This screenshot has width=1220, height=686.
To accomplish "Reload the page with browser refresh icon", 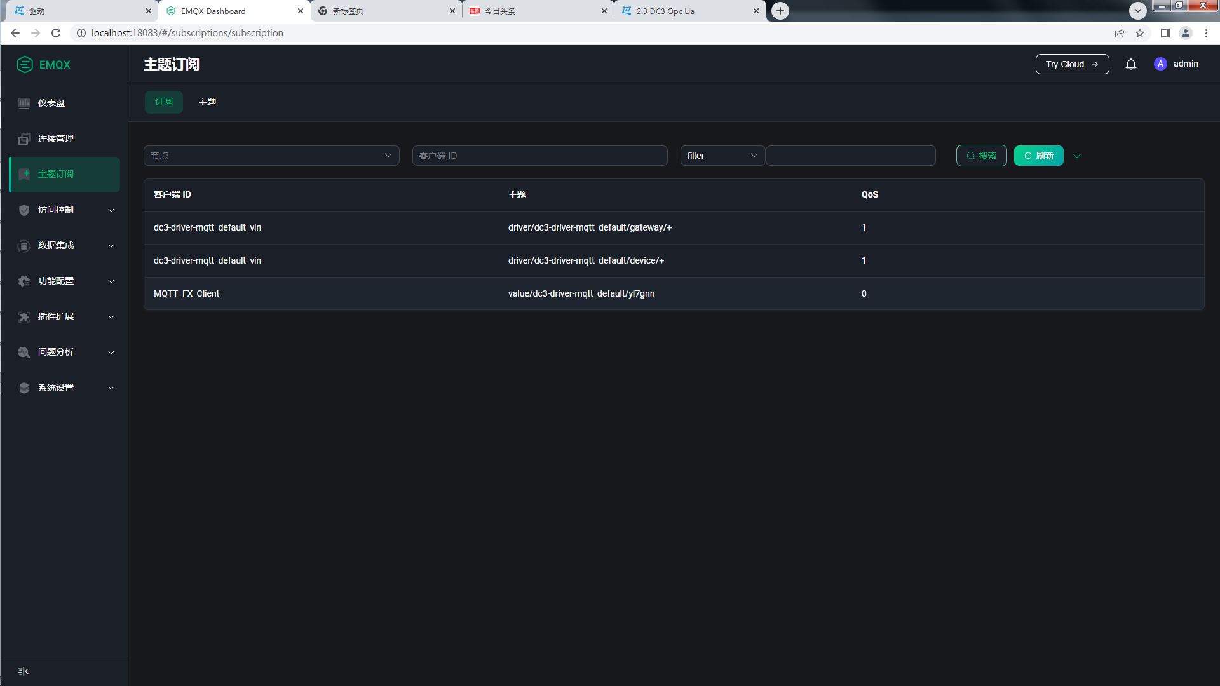I will 56,33.
